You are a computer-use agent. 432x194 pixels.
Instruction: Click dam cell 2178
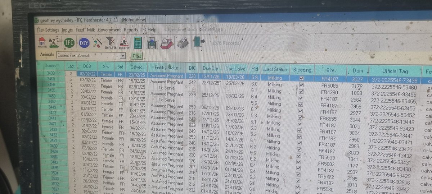pos(357,87)
